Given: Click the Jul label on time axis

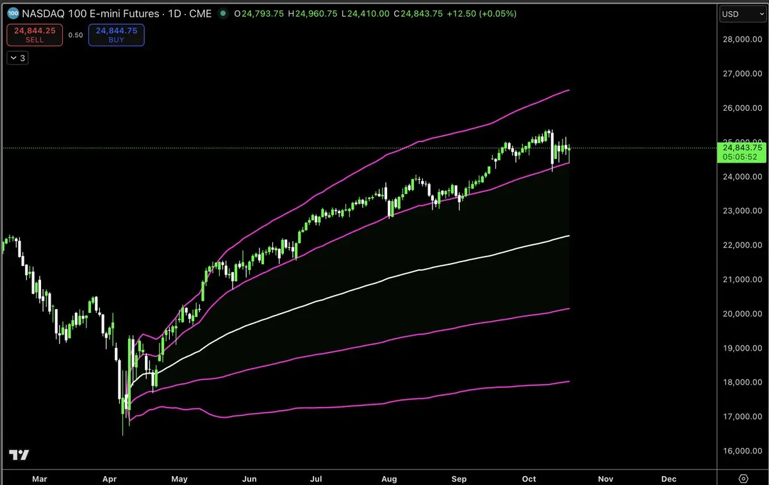Looking at the screenshot, I should tap(316, 479).
